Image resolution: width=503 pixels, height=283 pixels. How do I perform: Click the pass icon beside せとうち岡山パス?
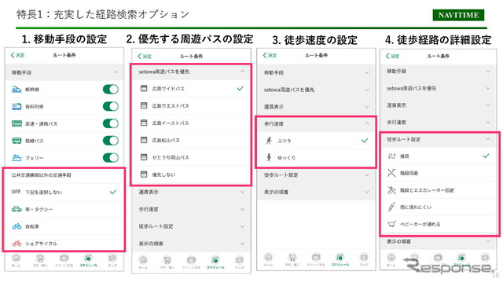point(144,157)
